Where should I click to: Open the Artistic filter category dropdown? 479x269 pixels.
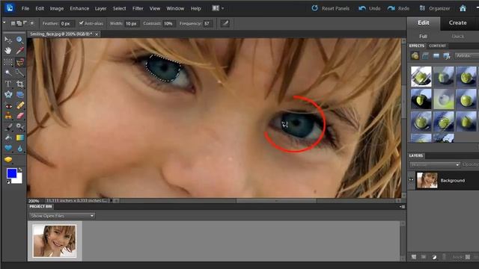point(466,55)
